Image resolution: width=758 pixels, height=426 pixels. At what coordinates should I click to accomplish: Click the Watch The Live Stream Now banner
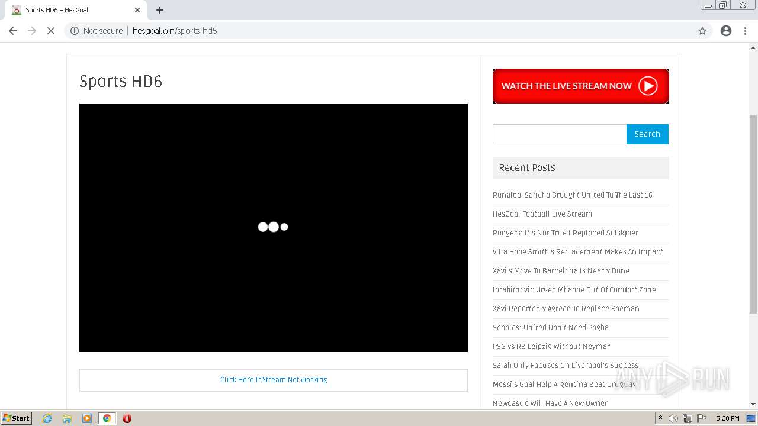click(x=581, y=86)
